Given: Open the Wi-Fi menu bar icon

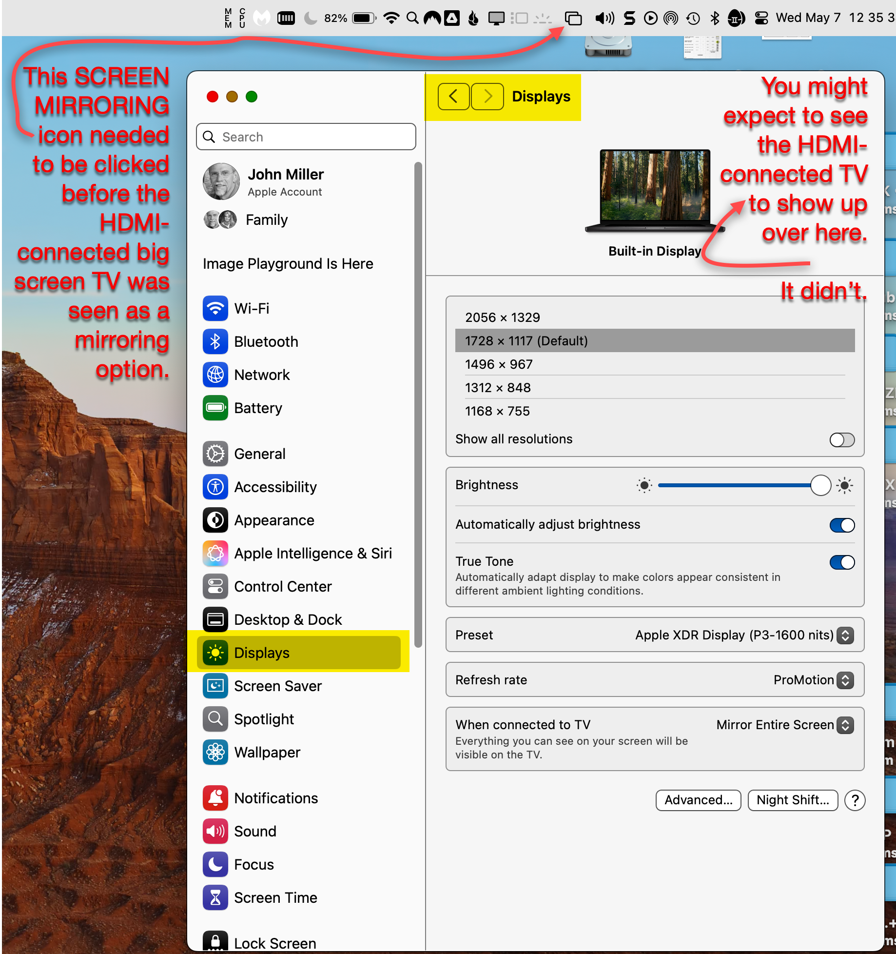Looking at the screenshot, I should pyautogui.click(x=391, y=18).
